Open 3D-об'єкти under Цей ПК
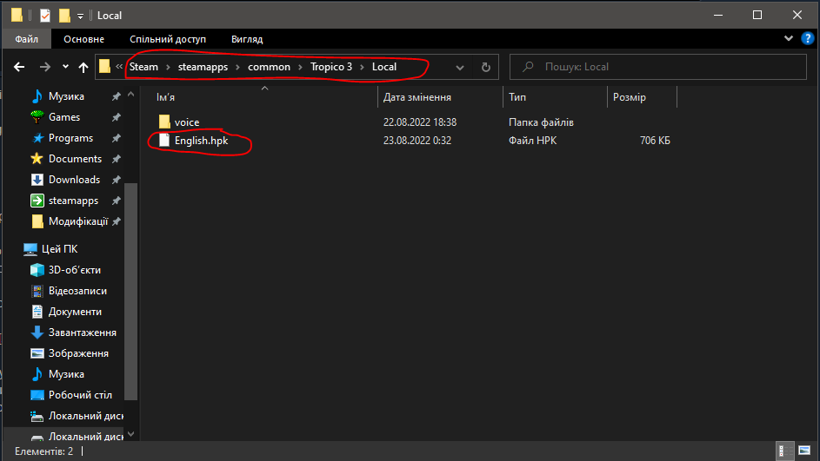820x461 pixels. 74,270
